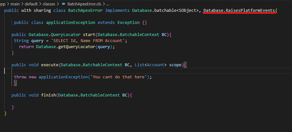Click the 'throw' keyword
The image size is (292, 132).
point(20,77)
